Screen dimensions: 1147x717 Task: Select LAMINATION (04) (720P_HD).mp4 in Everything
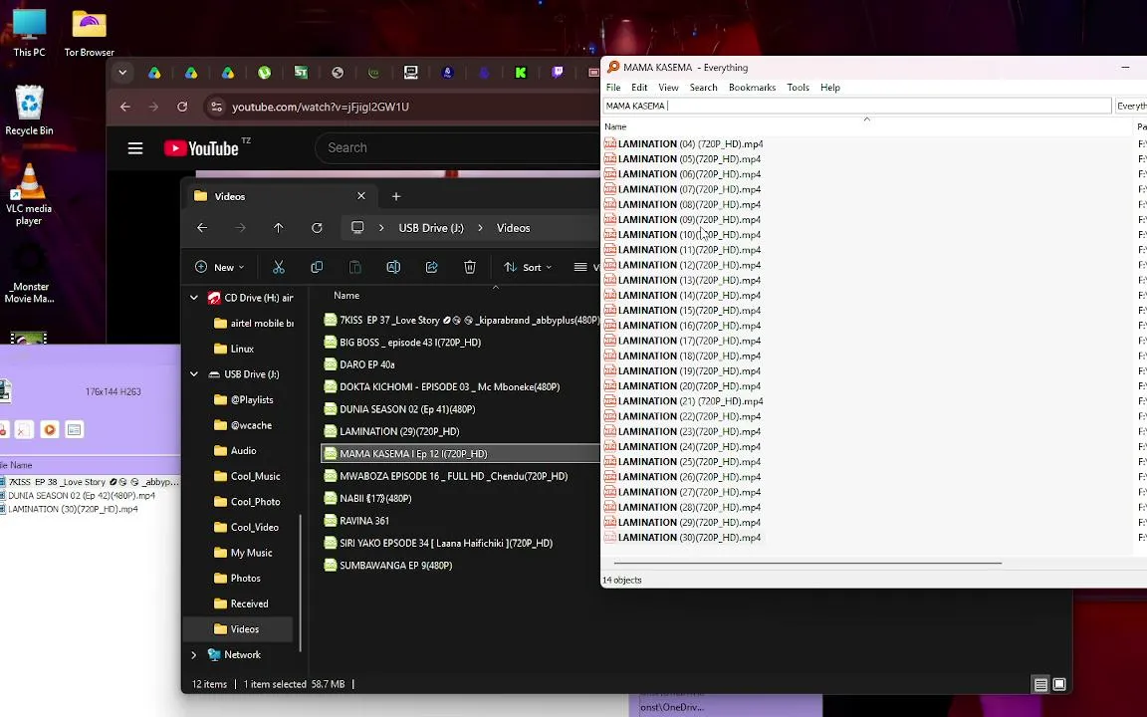click(683, 144)
